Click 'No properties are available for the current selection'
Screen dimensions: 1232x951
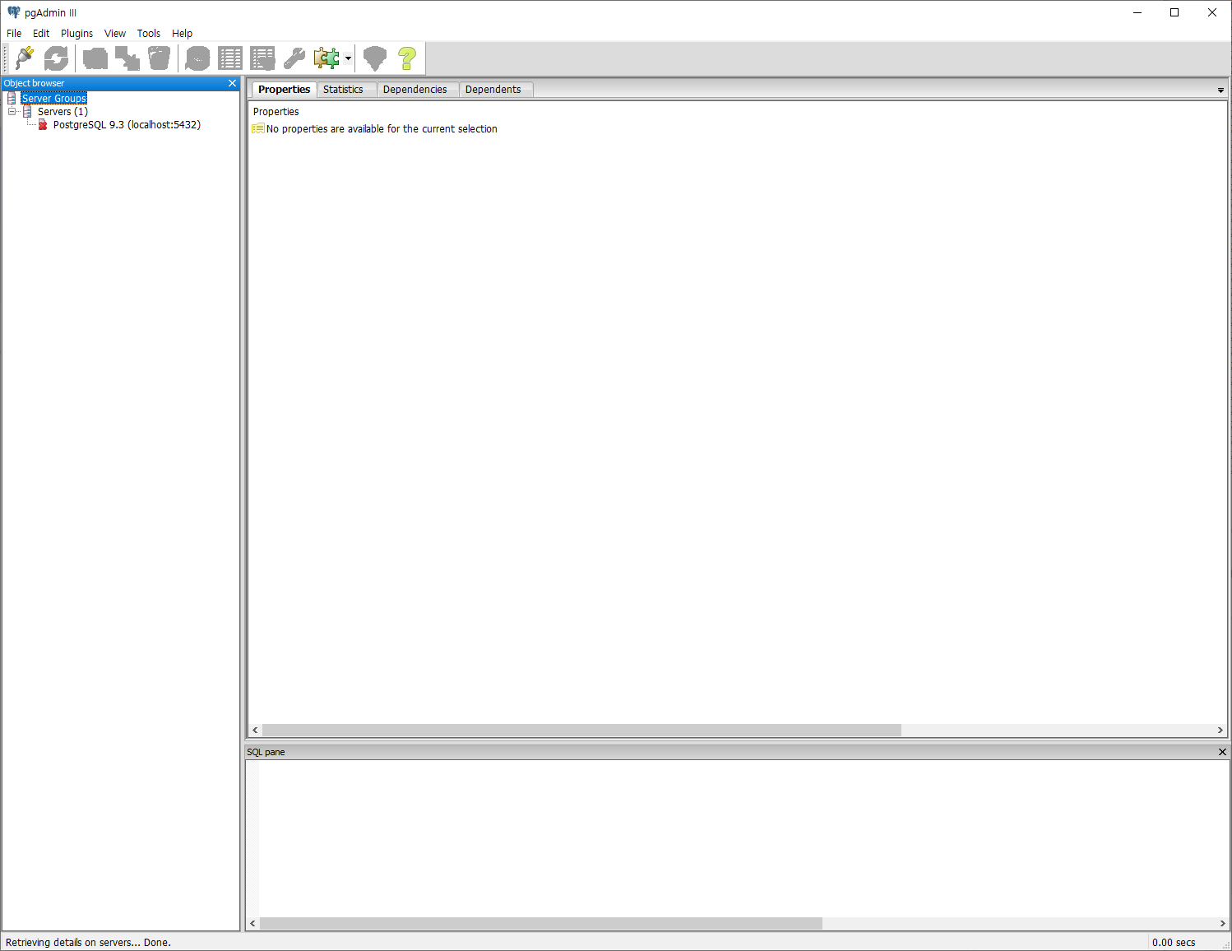[x=382, y=129]
